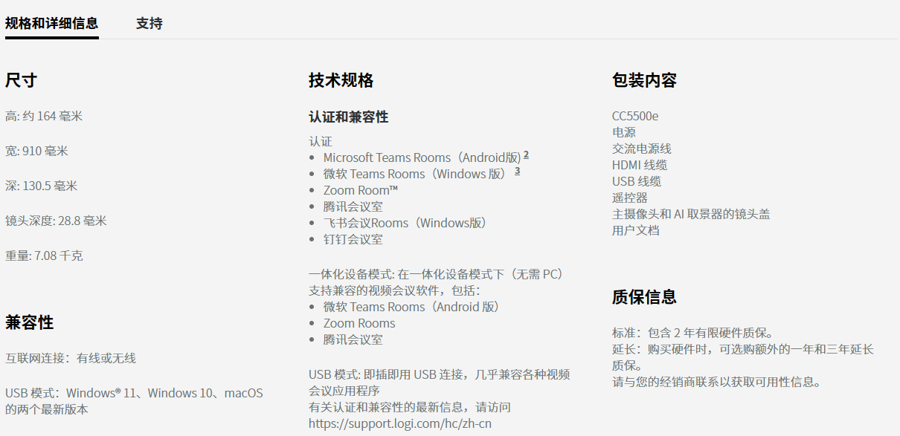The image size is (900, 436).
Task: Click the 一体化设备模式 description line
Action: (436, 282)
